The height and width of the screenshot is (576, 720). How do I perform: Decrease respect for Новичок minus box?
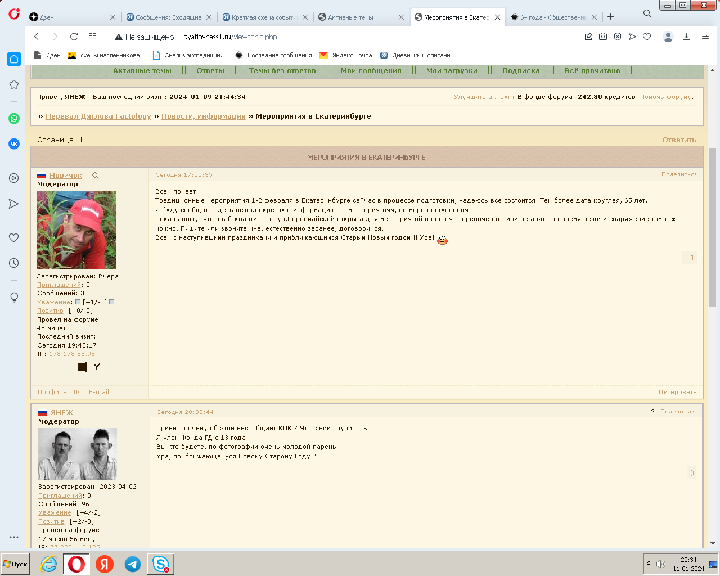pyautogui.click(x=111, y=302)
